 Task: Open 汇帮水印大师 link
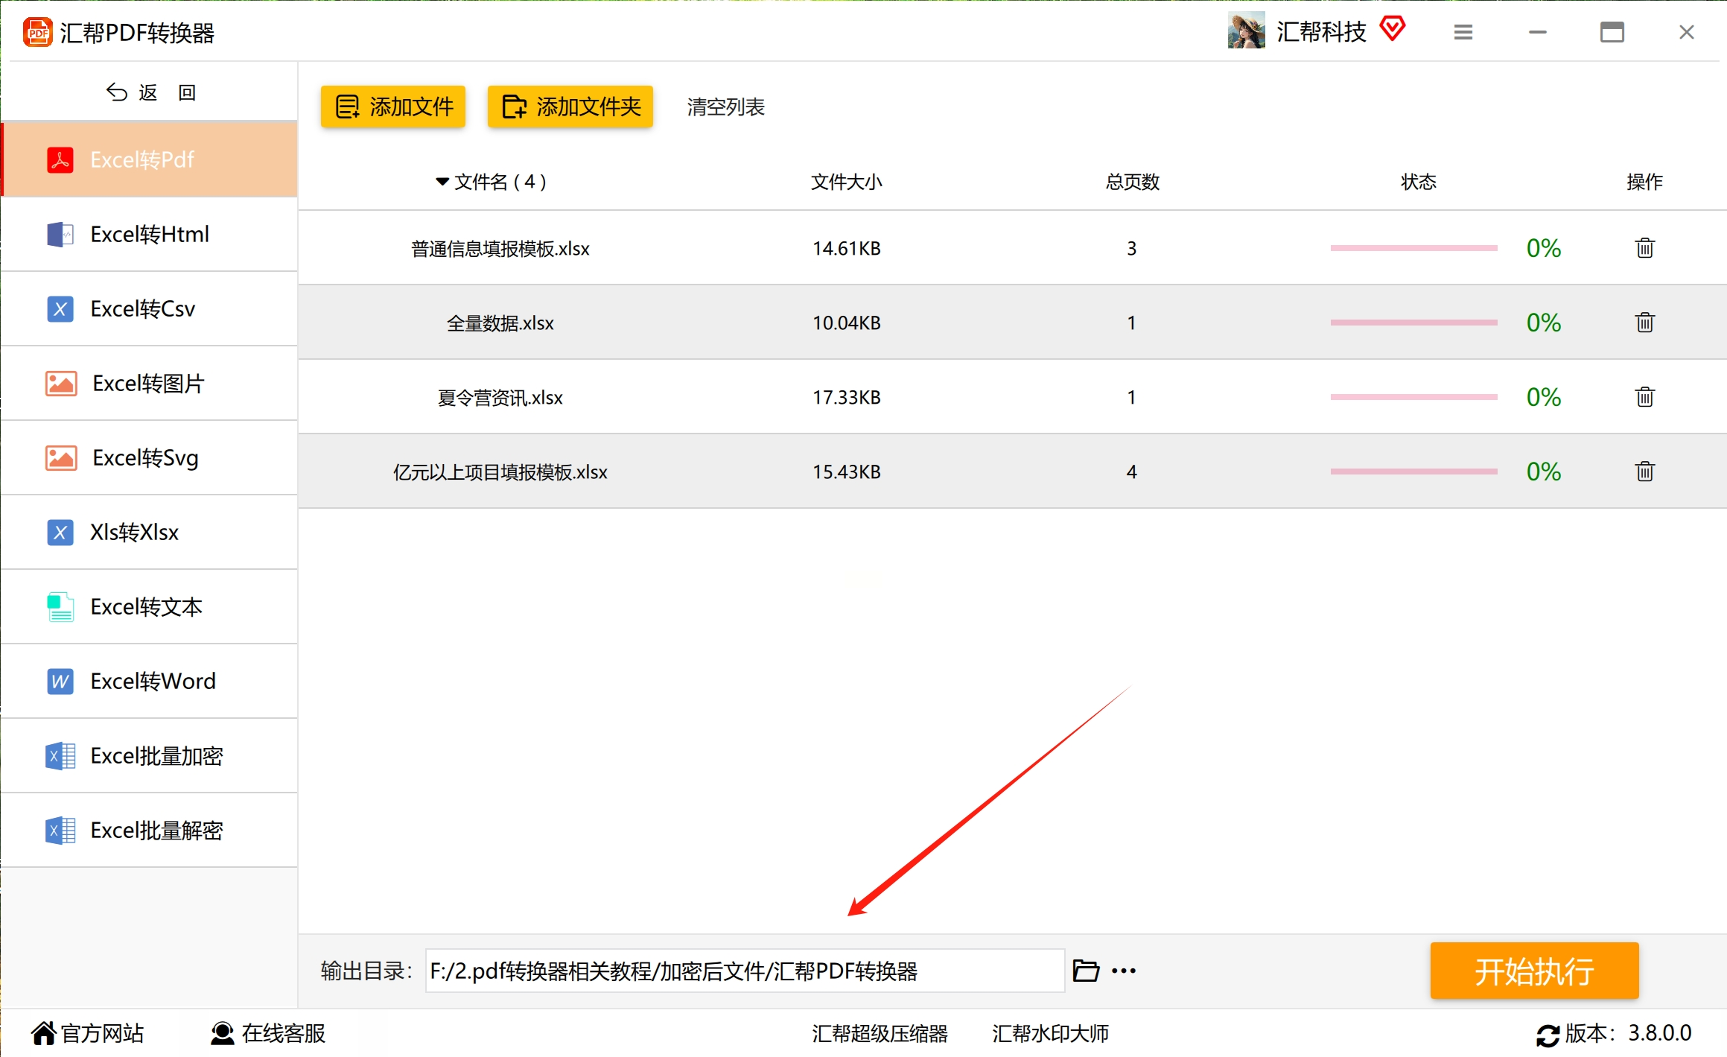(1050, 1033)
